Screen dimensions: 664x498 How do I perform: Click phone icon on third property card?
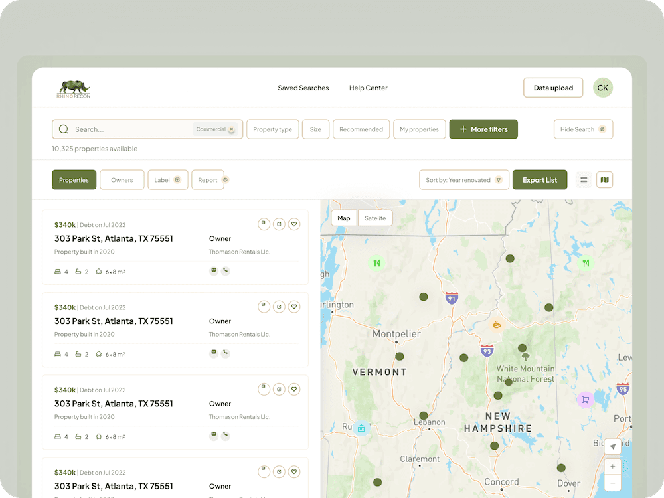point(226,434)
